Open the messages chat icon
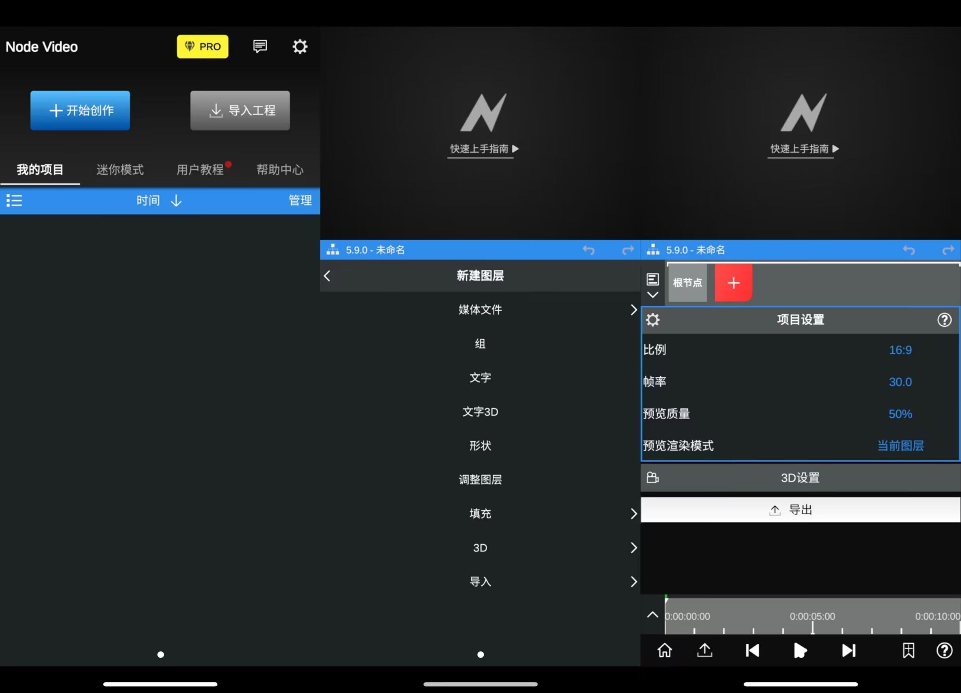Image resolution: width=961 pixels, height=693 pixels. 260,46
